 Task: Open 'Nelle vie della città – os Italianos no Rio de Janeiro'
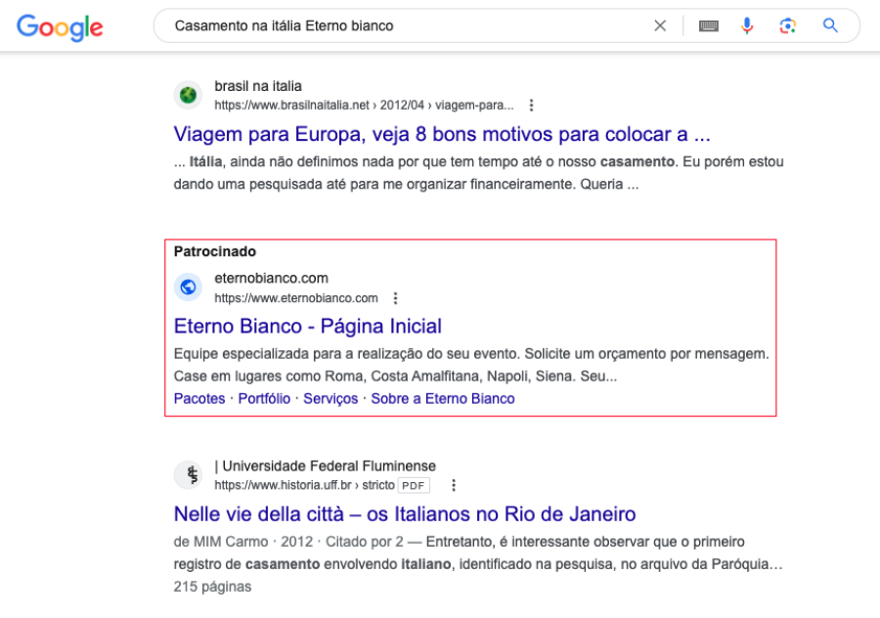405,514
